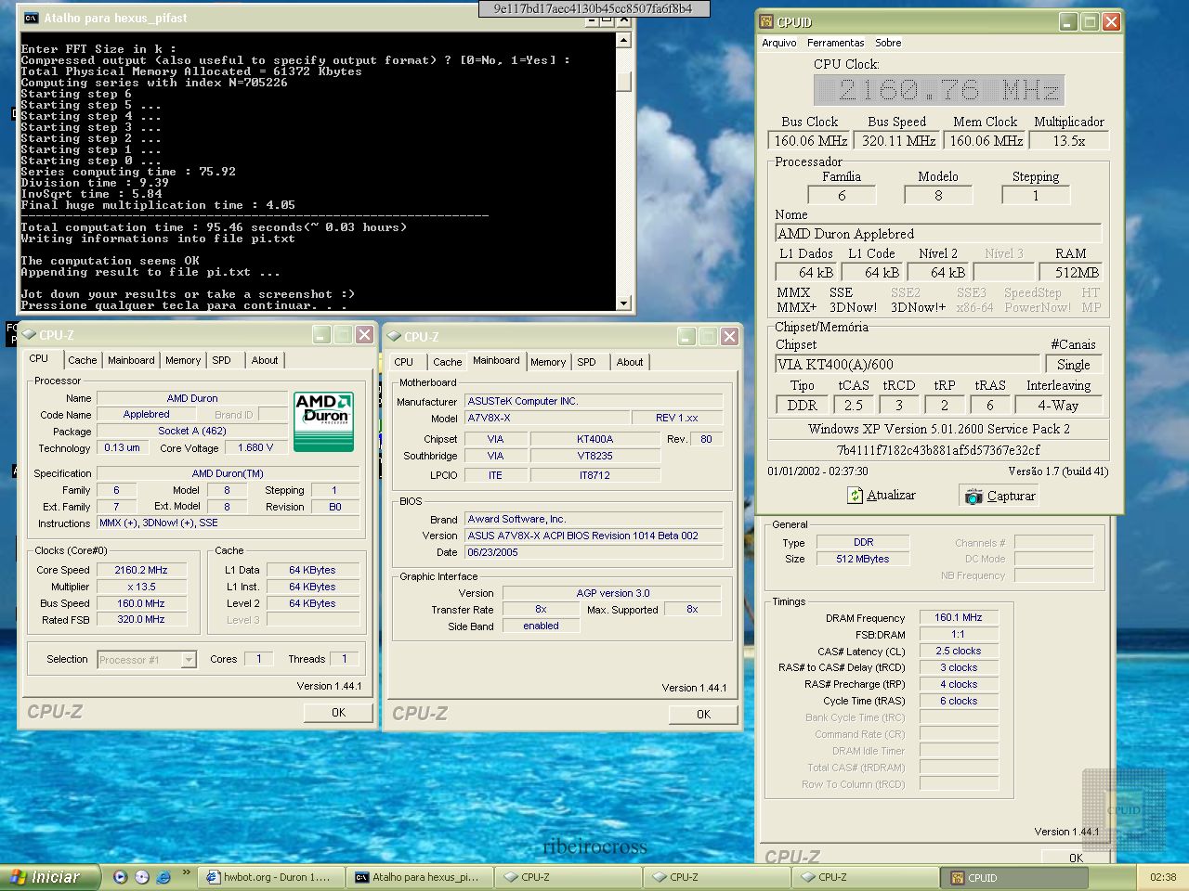Screen dimensions: 1189x891
Task: Expand the quick launch overflow chevron
Action: click(186, 873)
